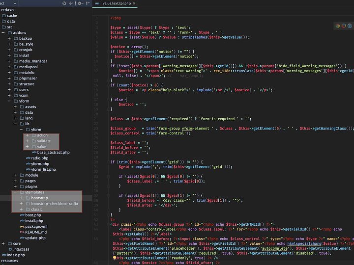The width and height of the screenshot is (354, 265).
Task: Open README.md file
Action: [x=35, y=232]
